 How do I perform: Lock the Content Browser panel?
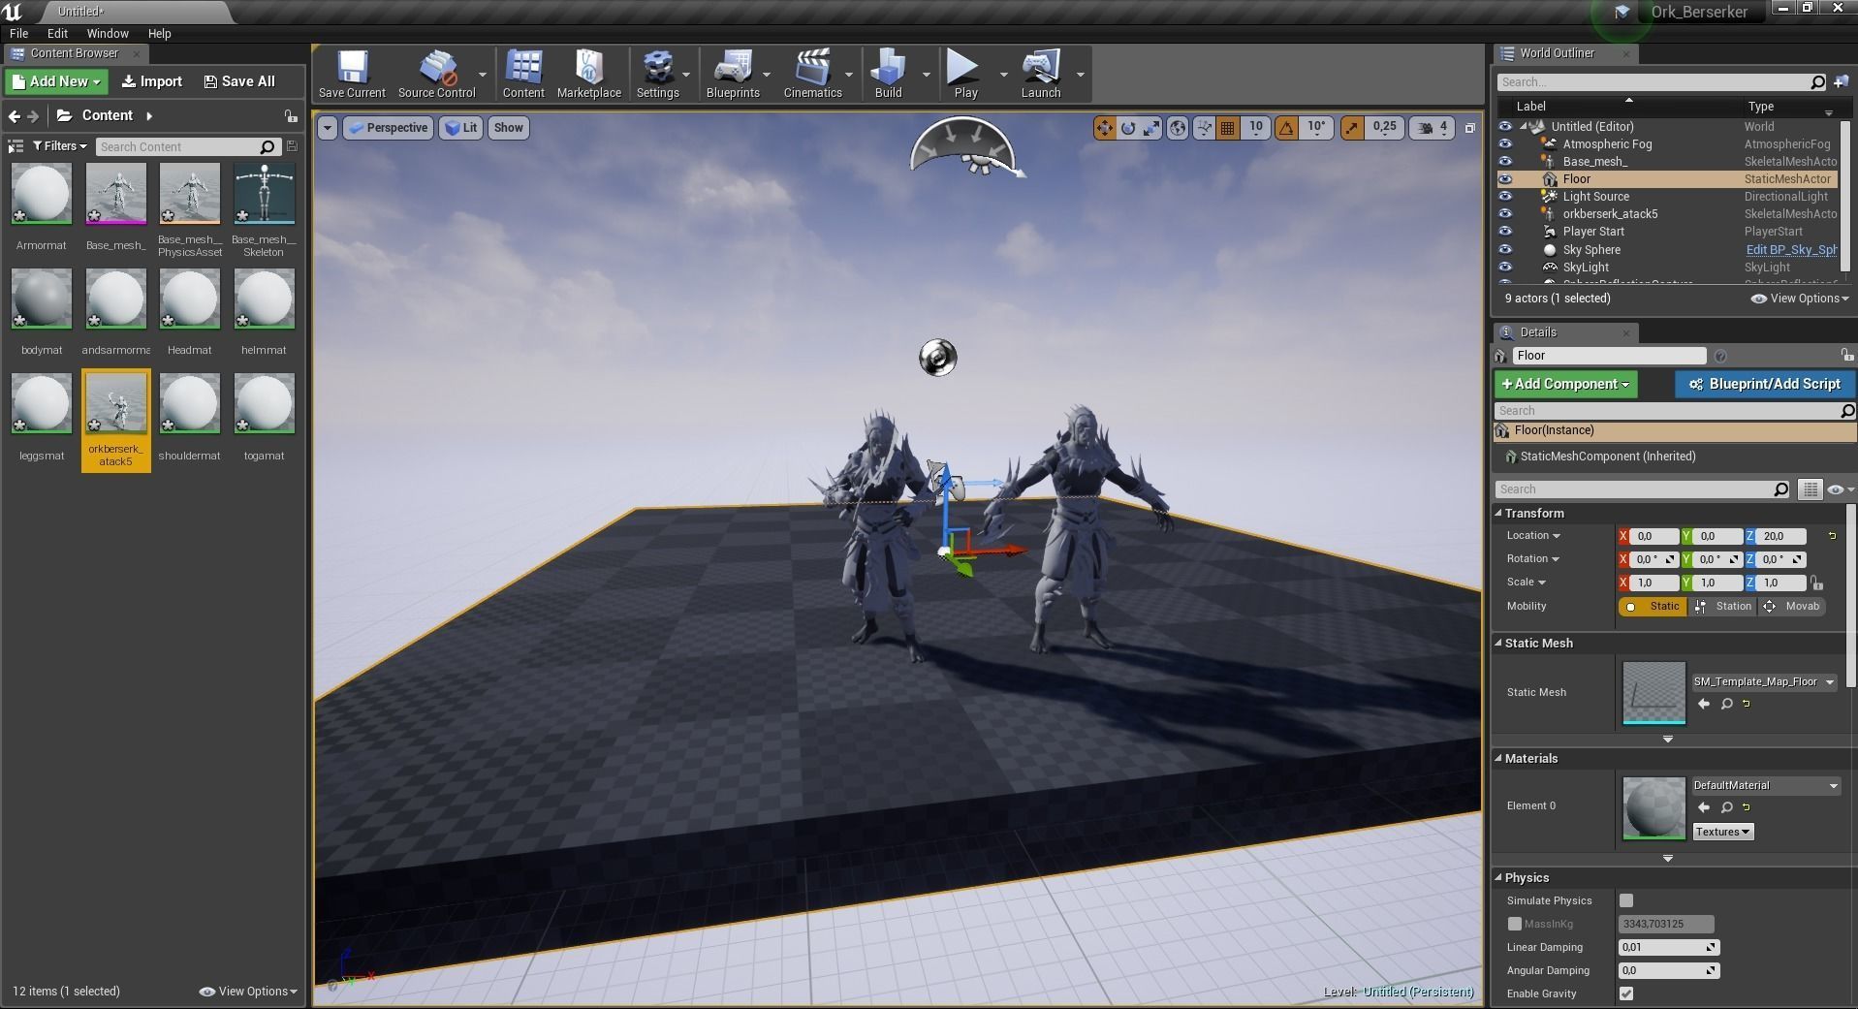pos(291,116)
